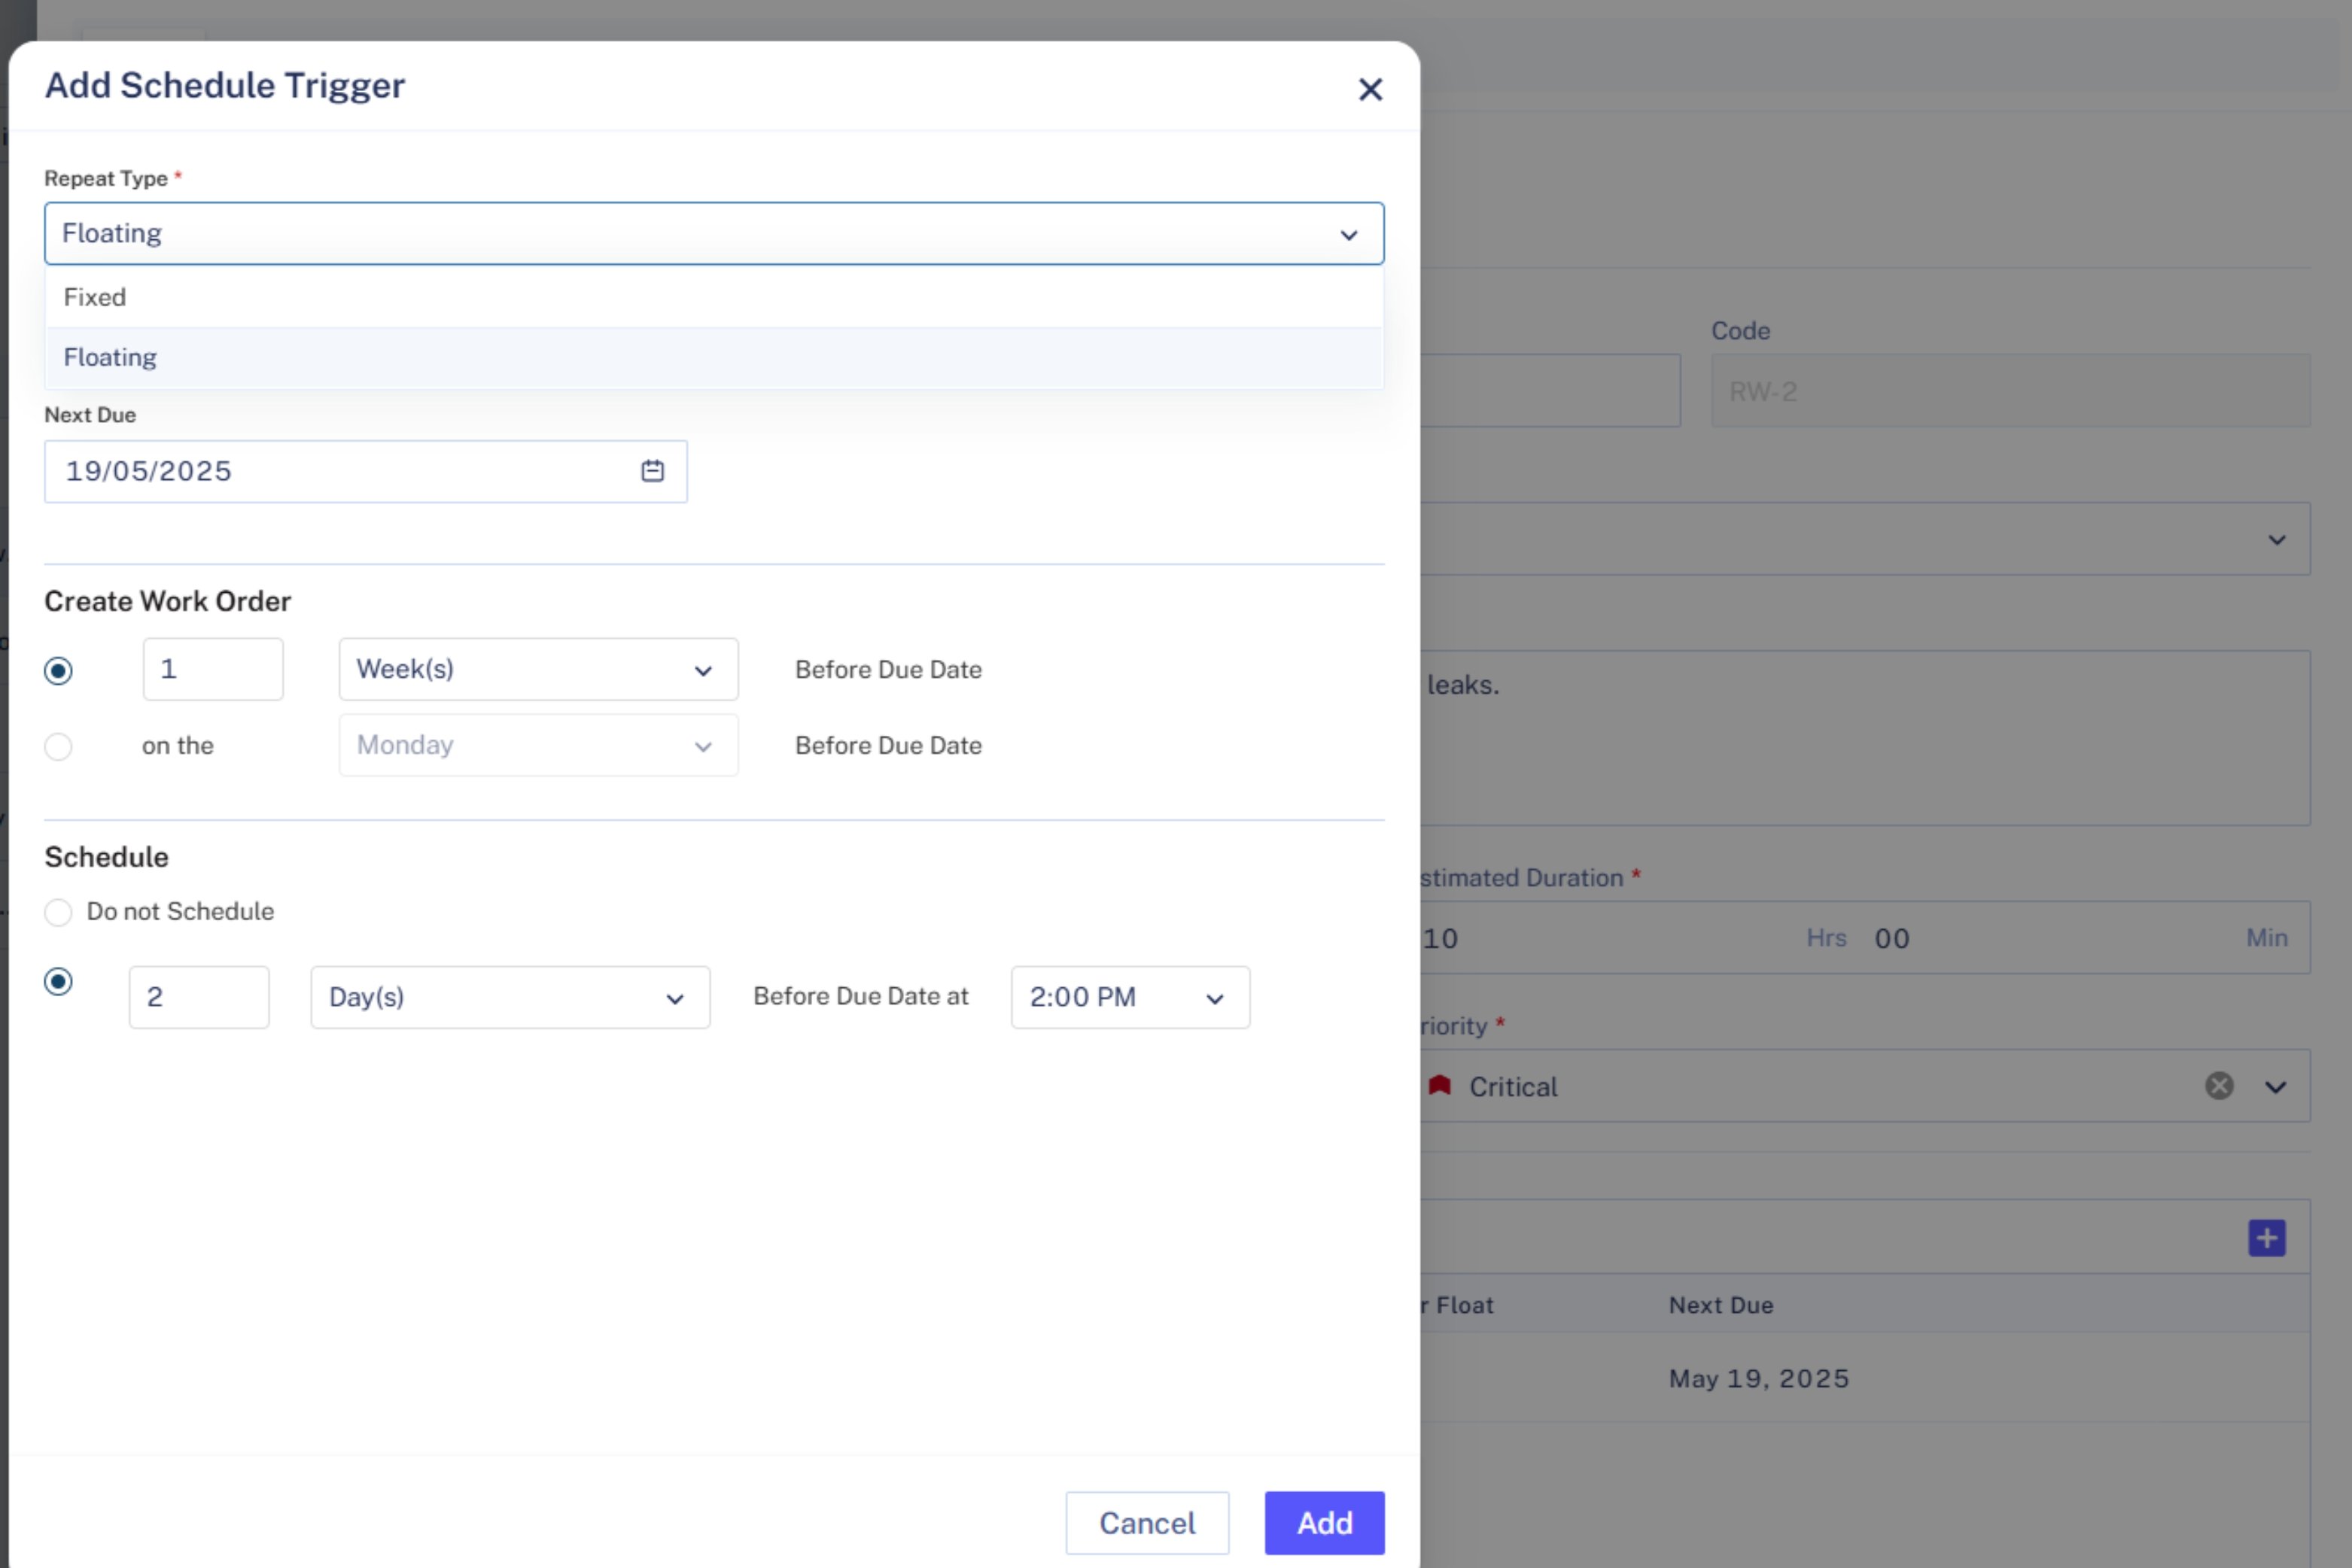Open the 2:00 PM time selector
Viewport: 2352px width, 1568px height.
click(1130, 997)
